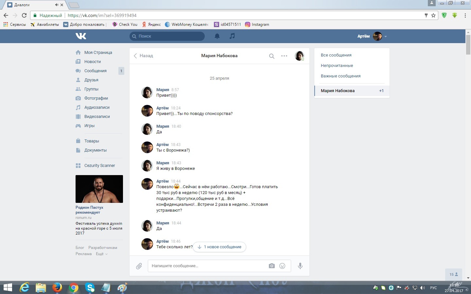Attach a file with paperclip icon

[139, 266]
